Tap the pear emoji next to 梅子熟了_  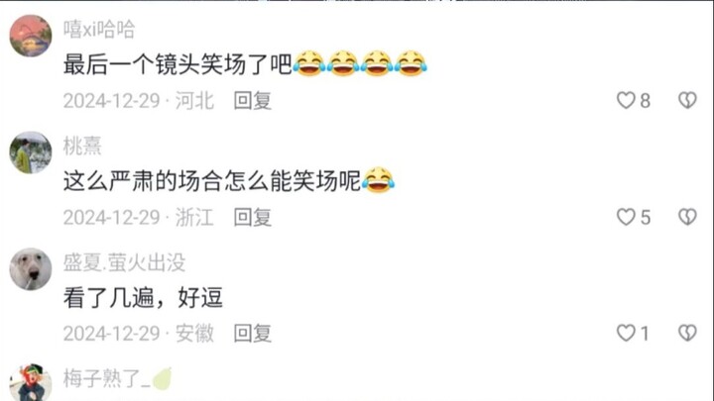[x=162, y=378]
